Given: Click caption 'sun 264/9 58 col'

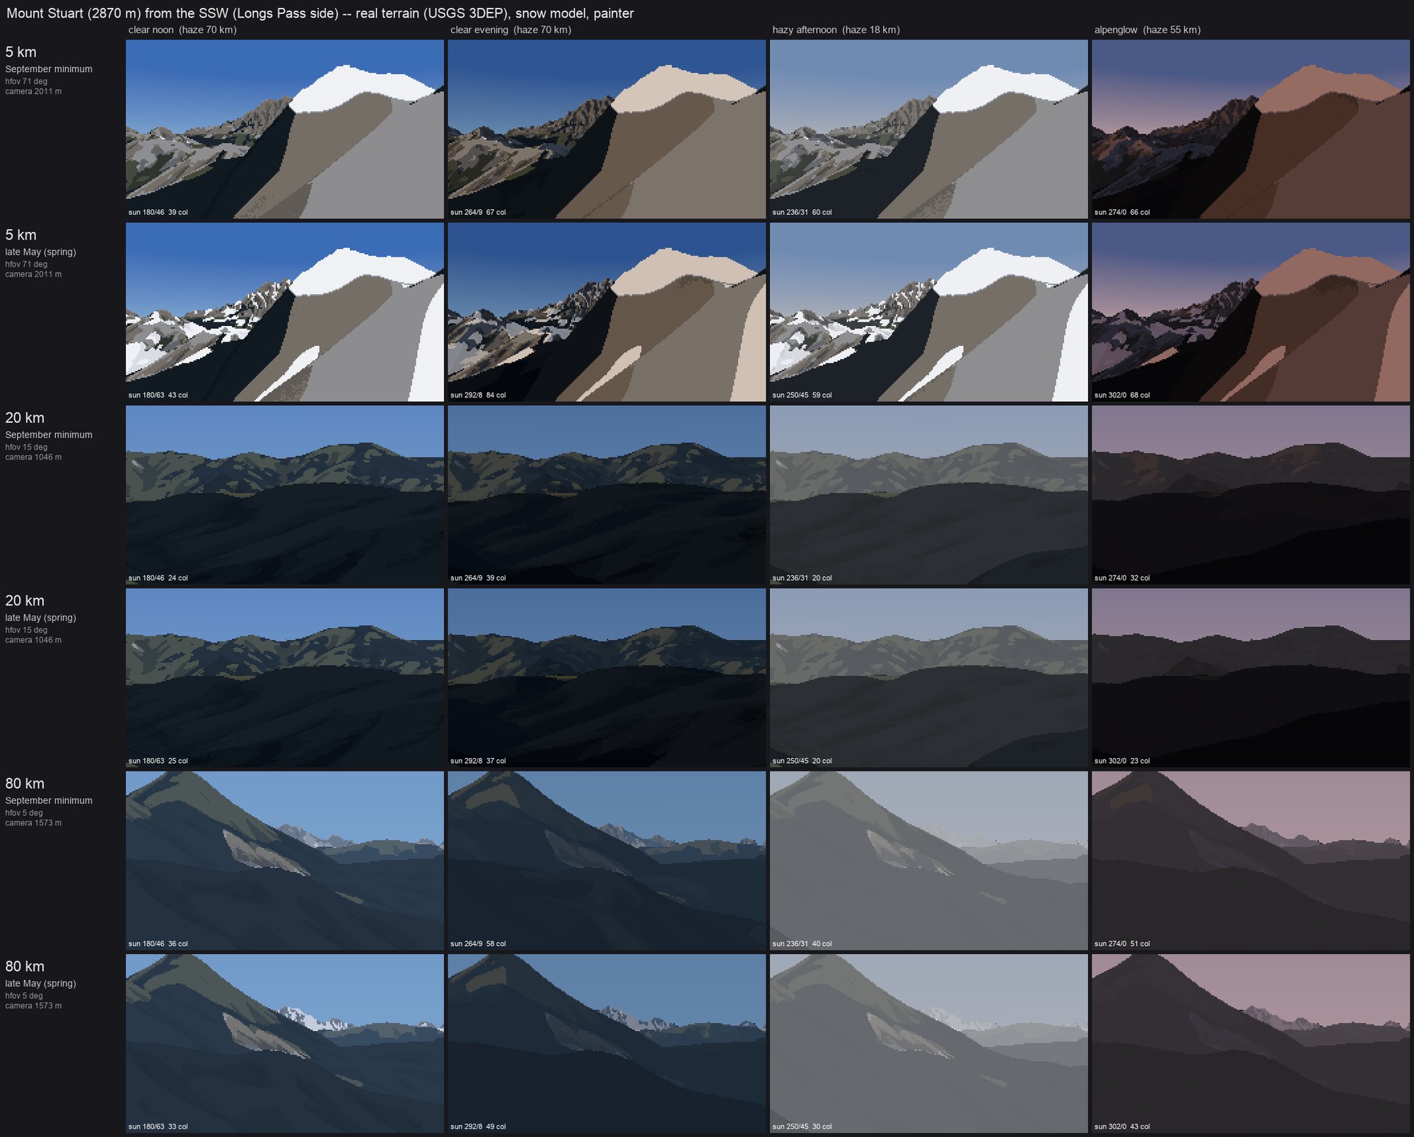Looking at the screenshot, I should click(478, 944).
